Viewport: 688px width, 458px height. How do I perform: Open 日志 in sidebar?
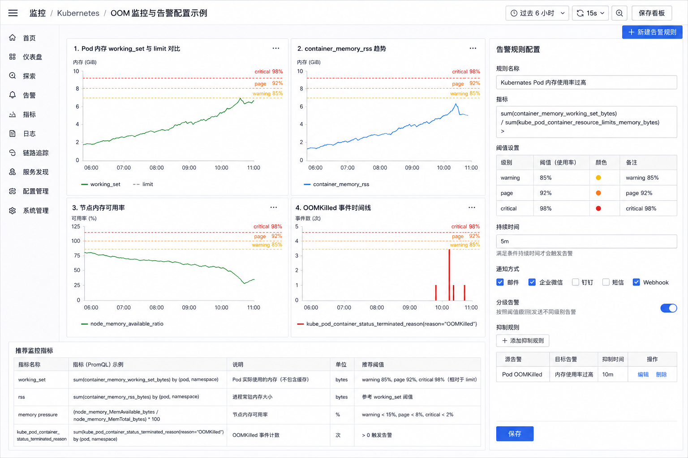pyautogui.click(x=29, y=134)
